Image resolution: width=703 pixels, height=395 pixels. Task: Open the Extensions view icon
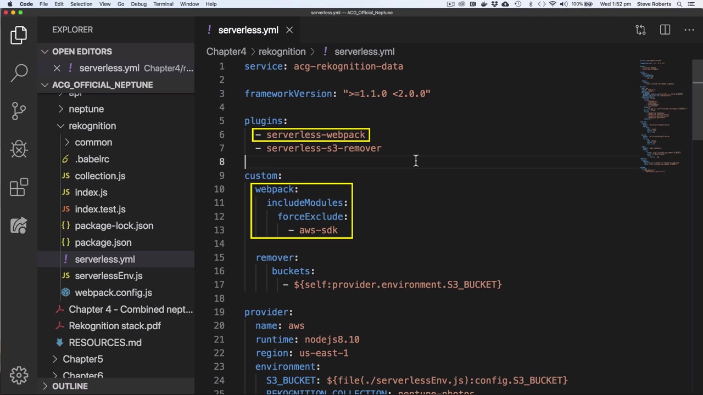click(19, 187)
